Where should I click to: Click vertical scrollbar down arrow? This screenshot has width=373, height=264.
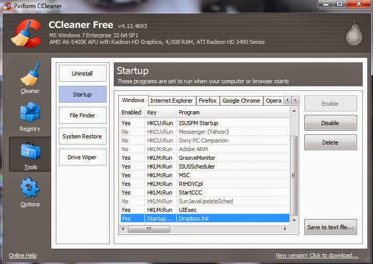(x=294, y=220)
